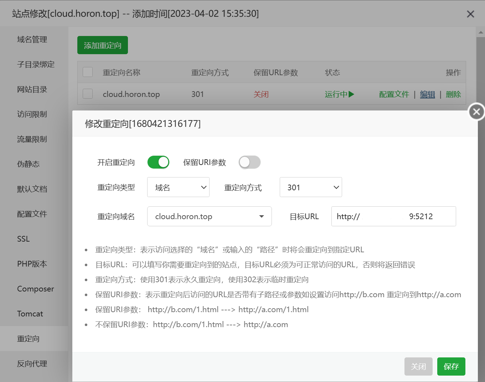
Task: Check the cloud.horon.top row checkbox
Action: tap(88, 94)
